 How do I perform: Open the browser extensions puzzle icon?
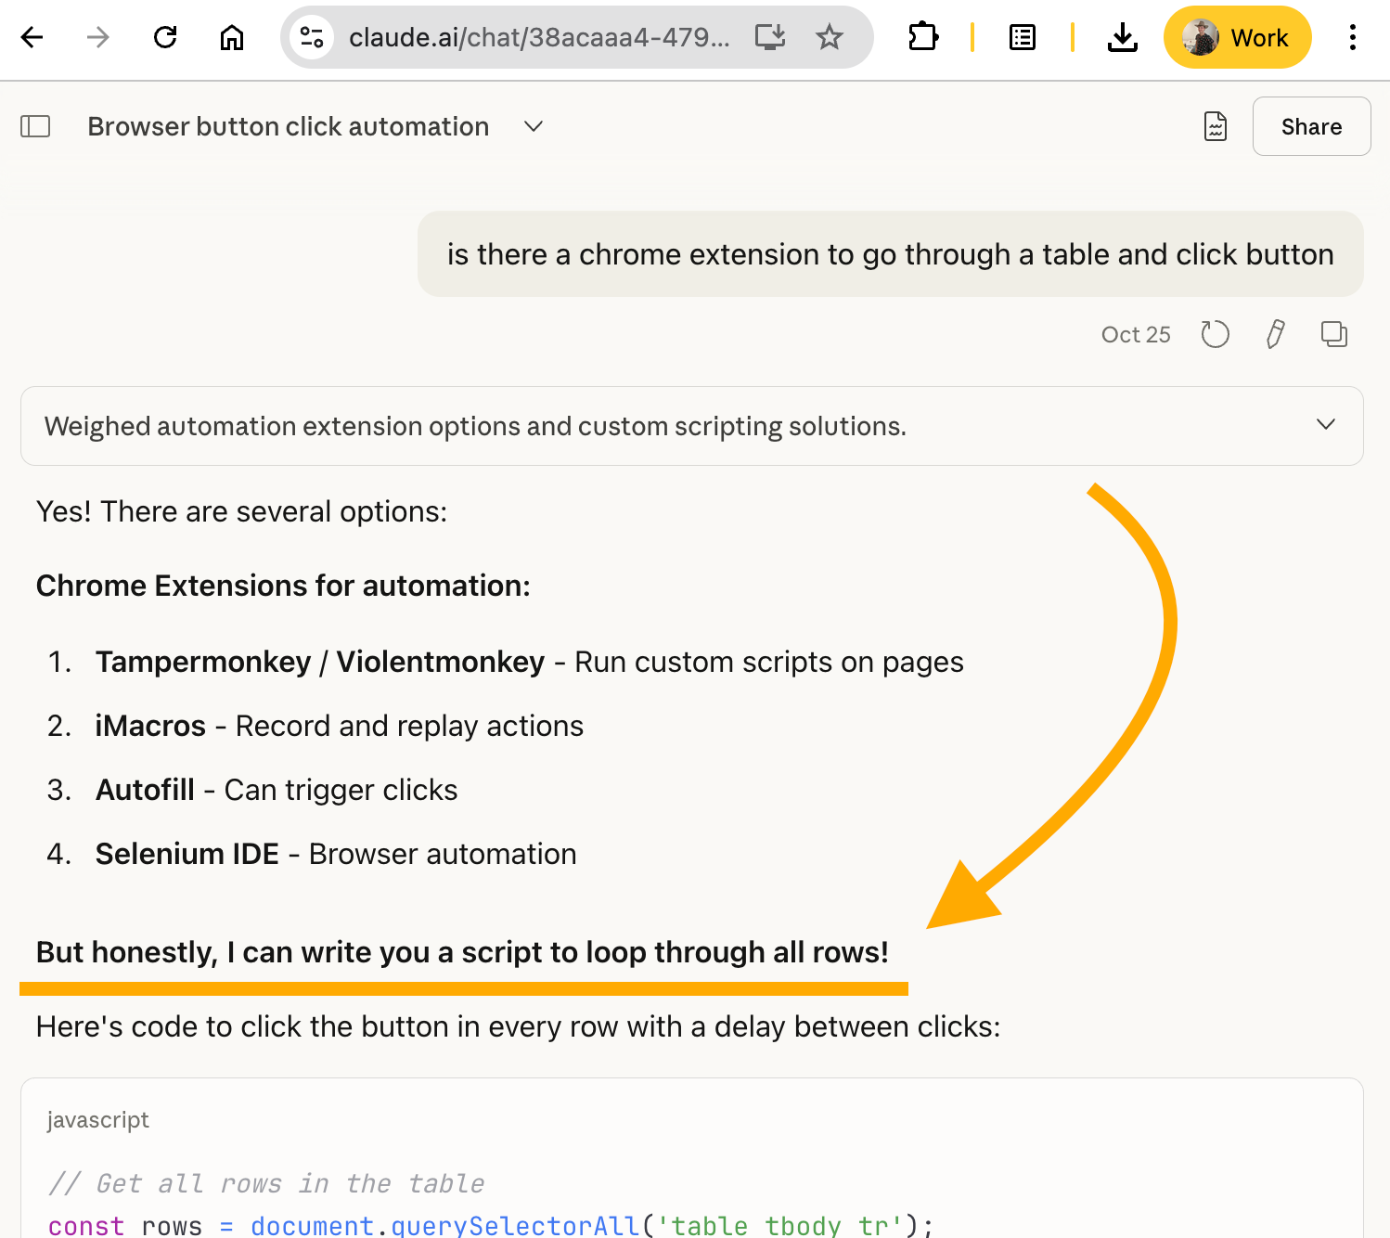[x=923, y=37]
